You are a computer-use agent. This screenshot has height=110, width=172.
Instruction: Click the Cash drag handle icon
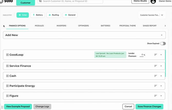click(x=7, y=76)
